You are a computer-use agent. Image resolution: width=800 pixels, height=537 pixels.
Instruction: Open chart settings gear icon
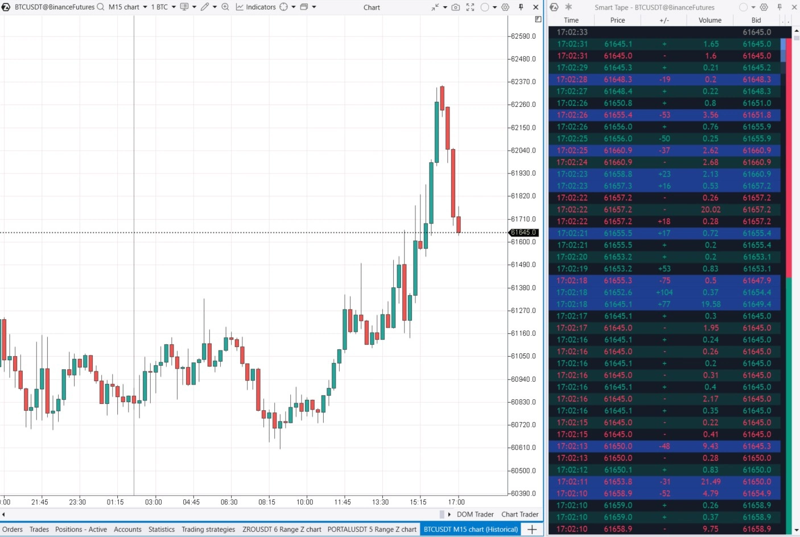(505, 7)
